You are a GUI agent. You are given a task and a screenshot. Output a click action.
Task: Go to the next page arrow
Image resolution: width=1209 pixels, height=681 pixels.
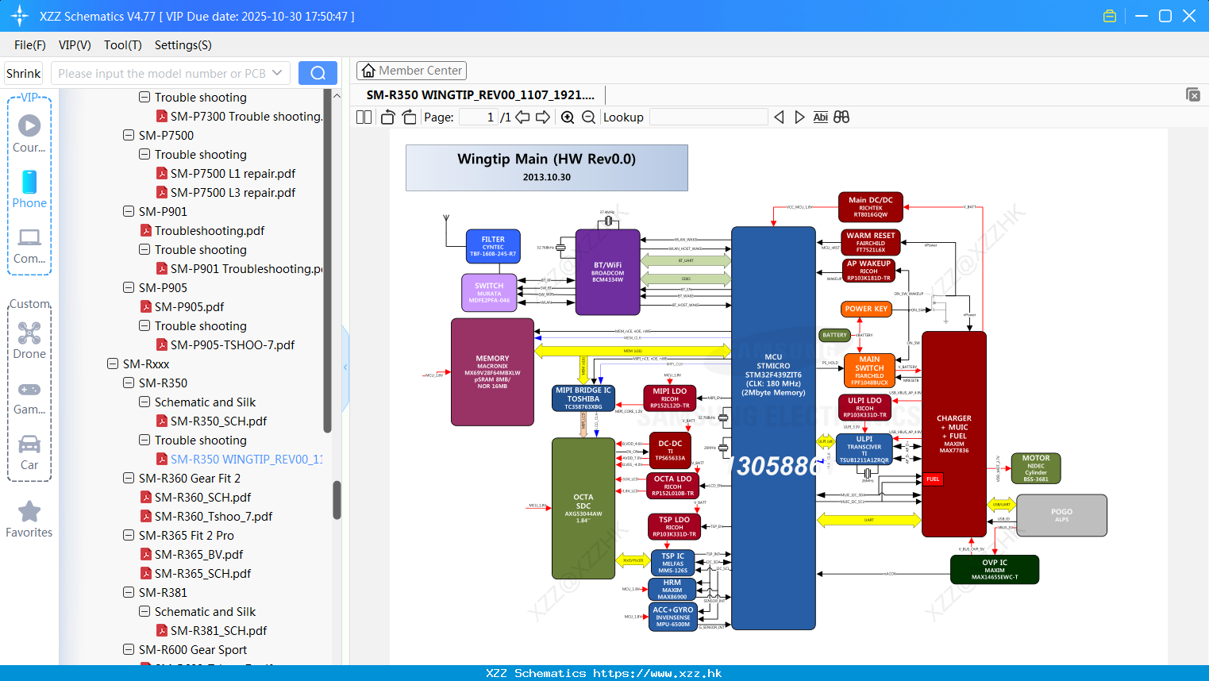(x=543, y=117)
